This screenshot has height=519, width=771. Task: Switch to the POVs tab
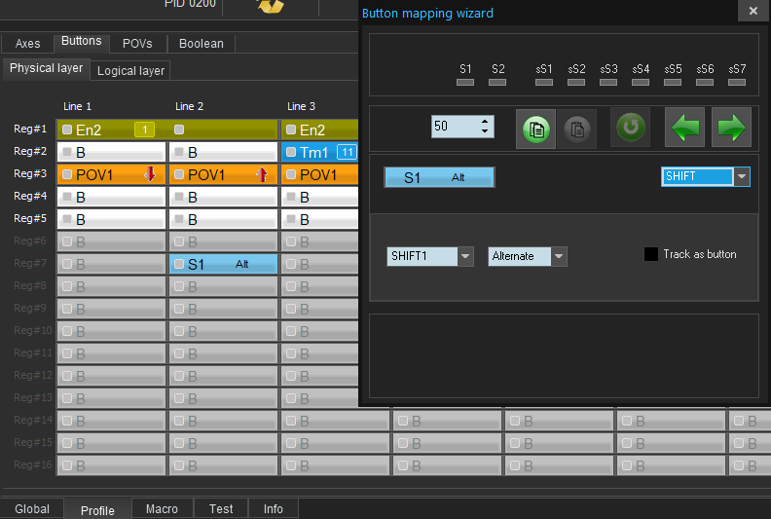click(x=137, y=44)
